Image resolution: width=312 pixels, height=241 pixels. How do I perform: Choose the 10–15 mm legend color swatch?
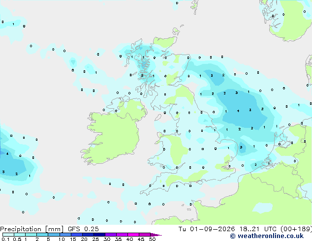65,235
